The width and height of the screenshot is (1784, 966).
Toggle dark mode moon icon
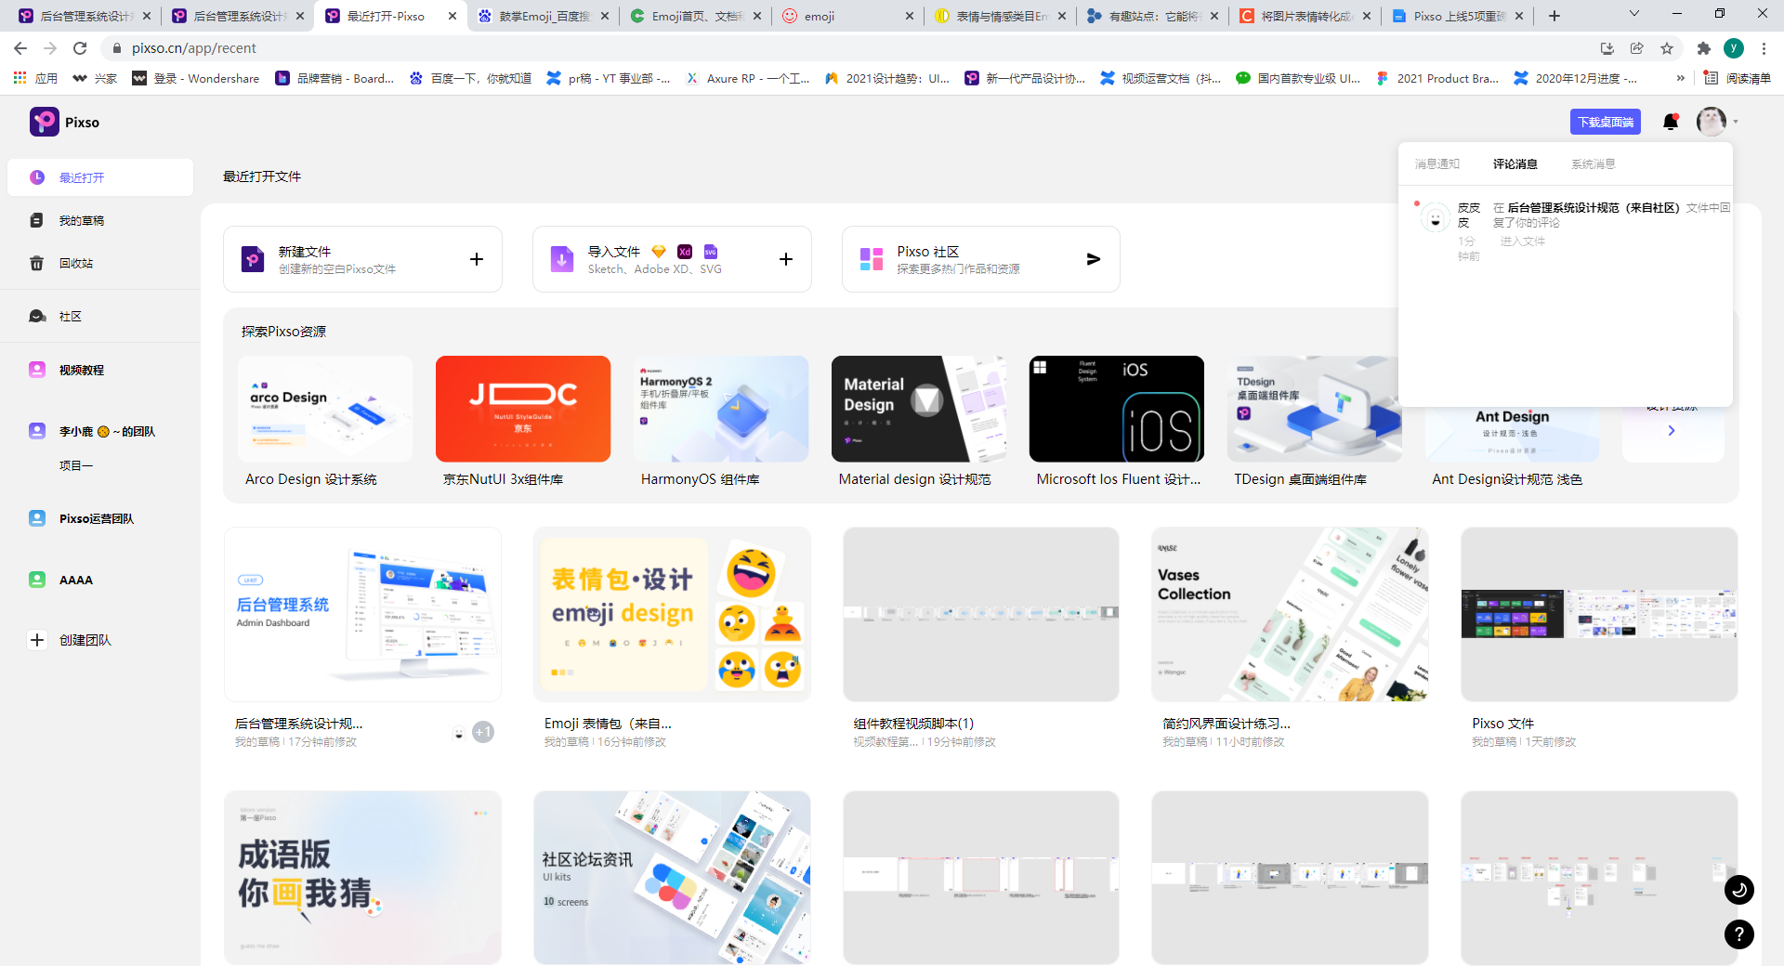[x=1739, y=890]
